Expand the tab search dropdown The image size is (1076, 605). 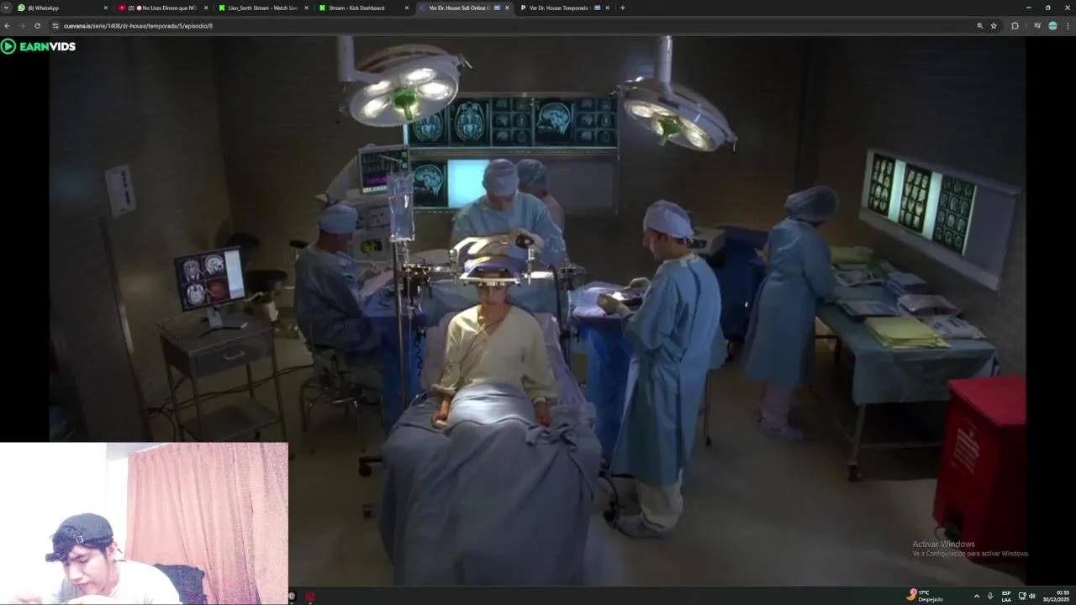(x=6, y=8)
